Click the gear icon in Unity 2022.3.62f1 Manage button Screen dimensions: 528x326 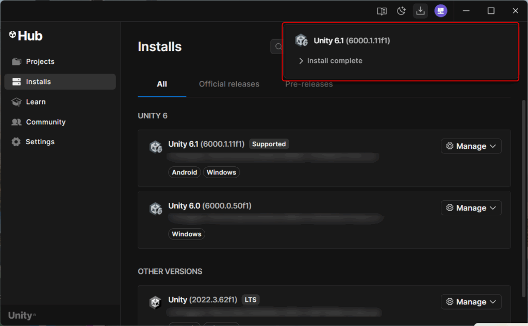450,302
